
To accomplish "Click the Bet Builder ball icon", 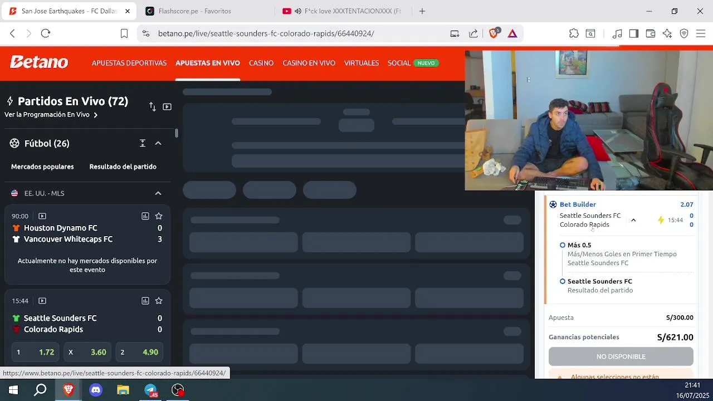I will coord(553,204).
